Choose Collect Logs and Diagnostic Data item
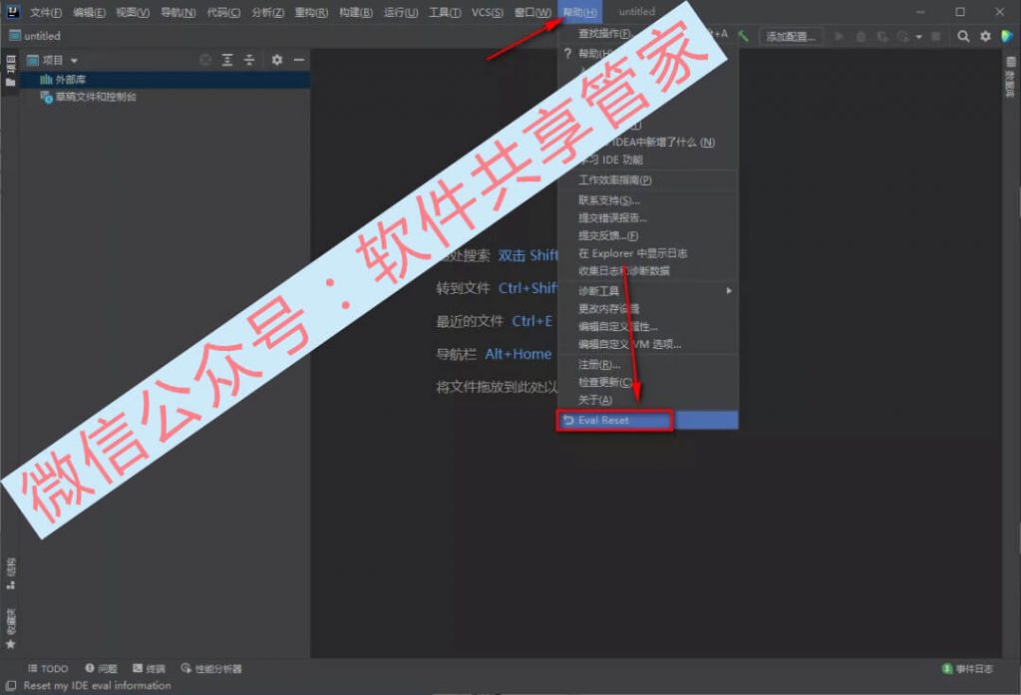The width and height of the screenshot is (1021, 695). (x=647, y=271)
